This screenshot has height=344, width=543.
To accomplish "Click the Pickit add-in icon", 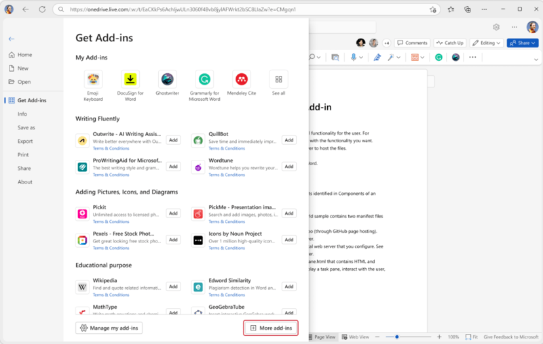I will tap(82, 214).
